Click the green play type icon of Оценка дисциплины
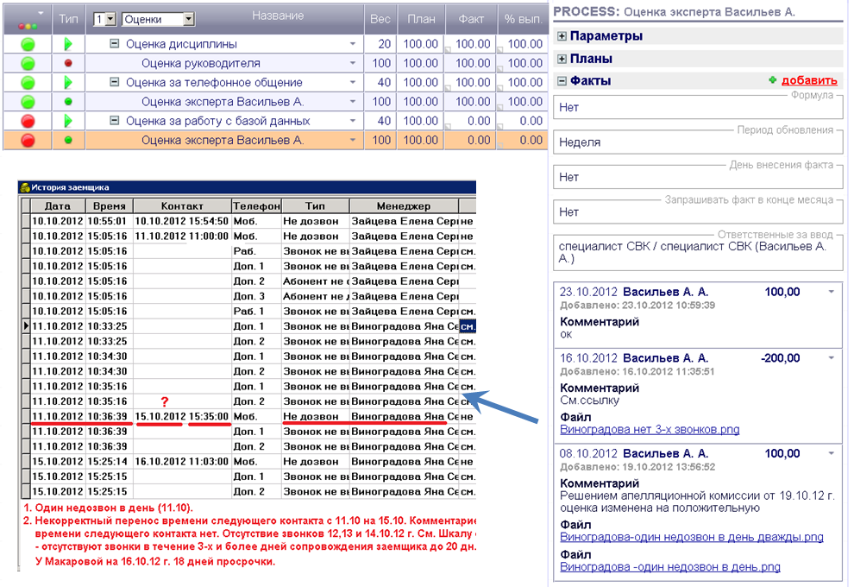This screenshot has width=854, height=587. [68, 44]
